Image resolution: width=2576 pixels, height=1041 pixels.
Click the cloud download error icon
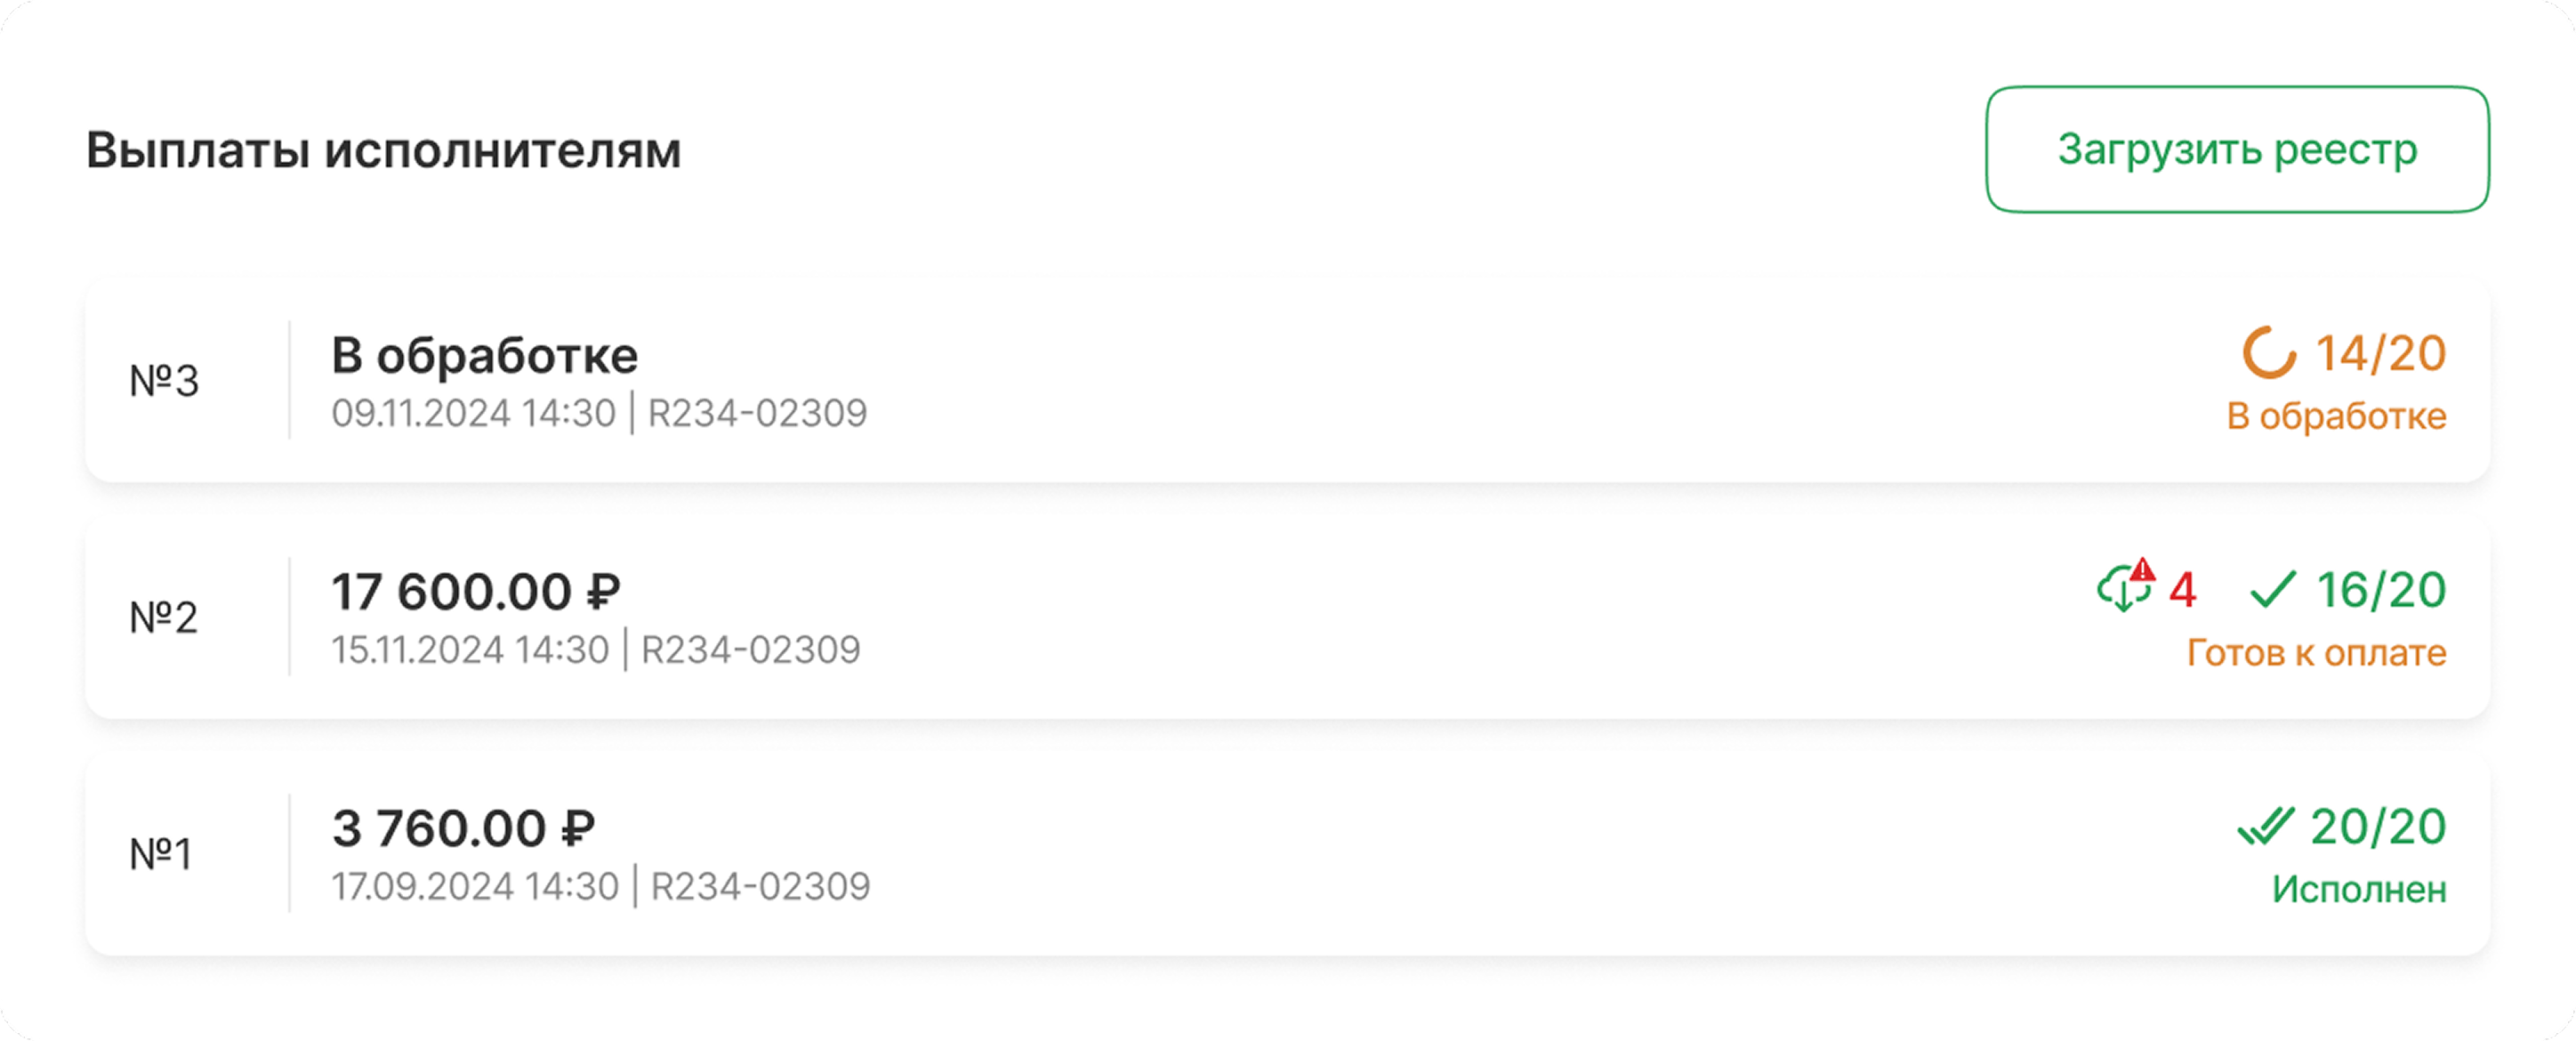2126,587
